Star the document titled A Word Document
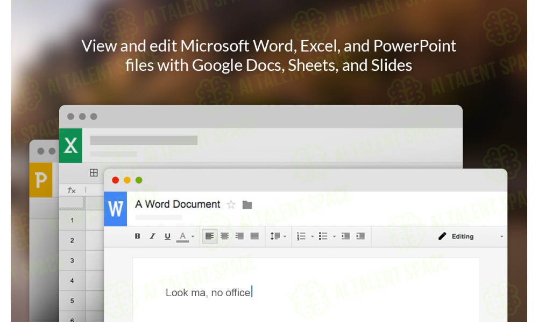 [x=231, y=204]
